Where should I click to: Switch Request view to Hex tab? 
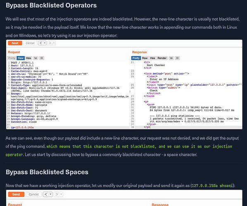tap(28, 58)
